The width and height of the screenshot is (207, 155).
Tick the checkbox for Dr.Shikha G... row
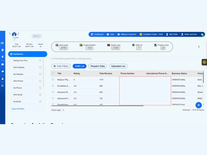click(x=53, y=86)
